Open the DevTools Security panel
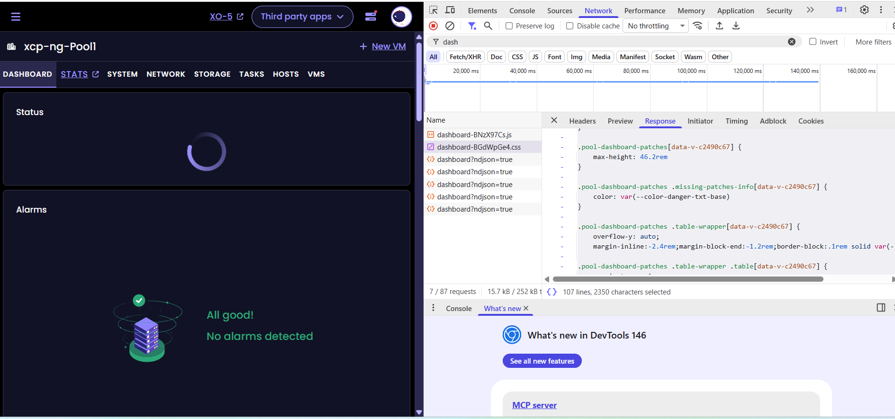The image size is (895, 419). [x=779, y=10]
